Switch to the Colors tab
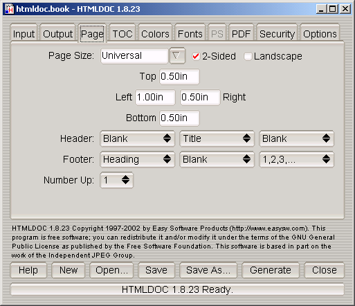 click(x=155, y=34)
